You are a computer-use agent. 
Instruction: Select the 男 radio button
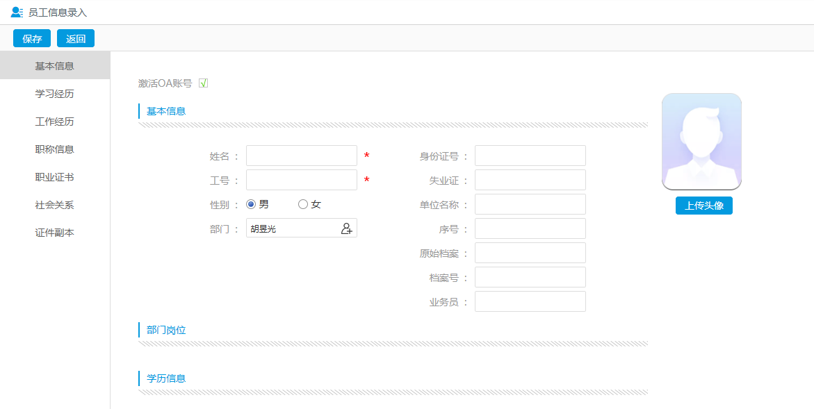[x=251, y=204]
